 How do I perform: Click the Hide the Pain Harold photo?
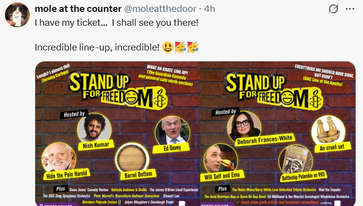pyautogui.click(x=59, y=157)
